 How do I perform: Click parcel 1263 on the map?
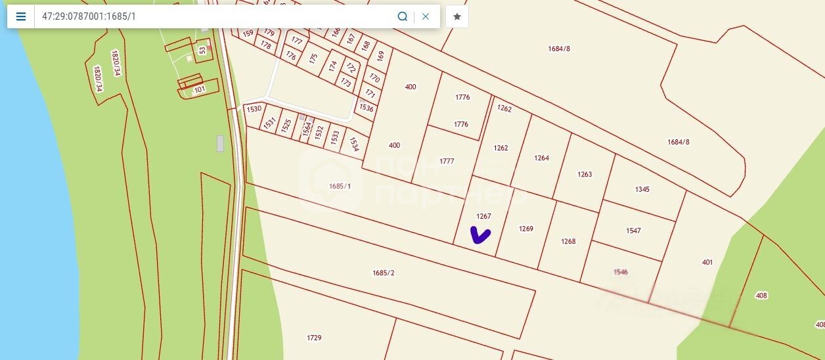[x=585, y=174]
